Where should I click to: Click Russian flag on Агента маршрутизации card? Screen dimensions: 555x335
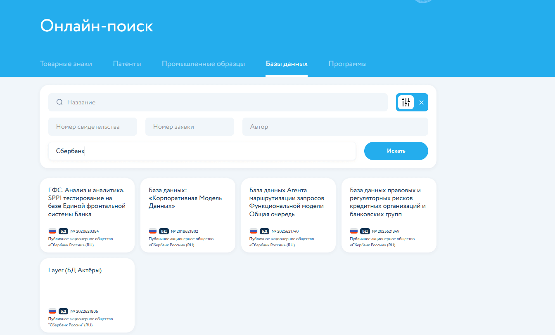[x=254, y=231]
